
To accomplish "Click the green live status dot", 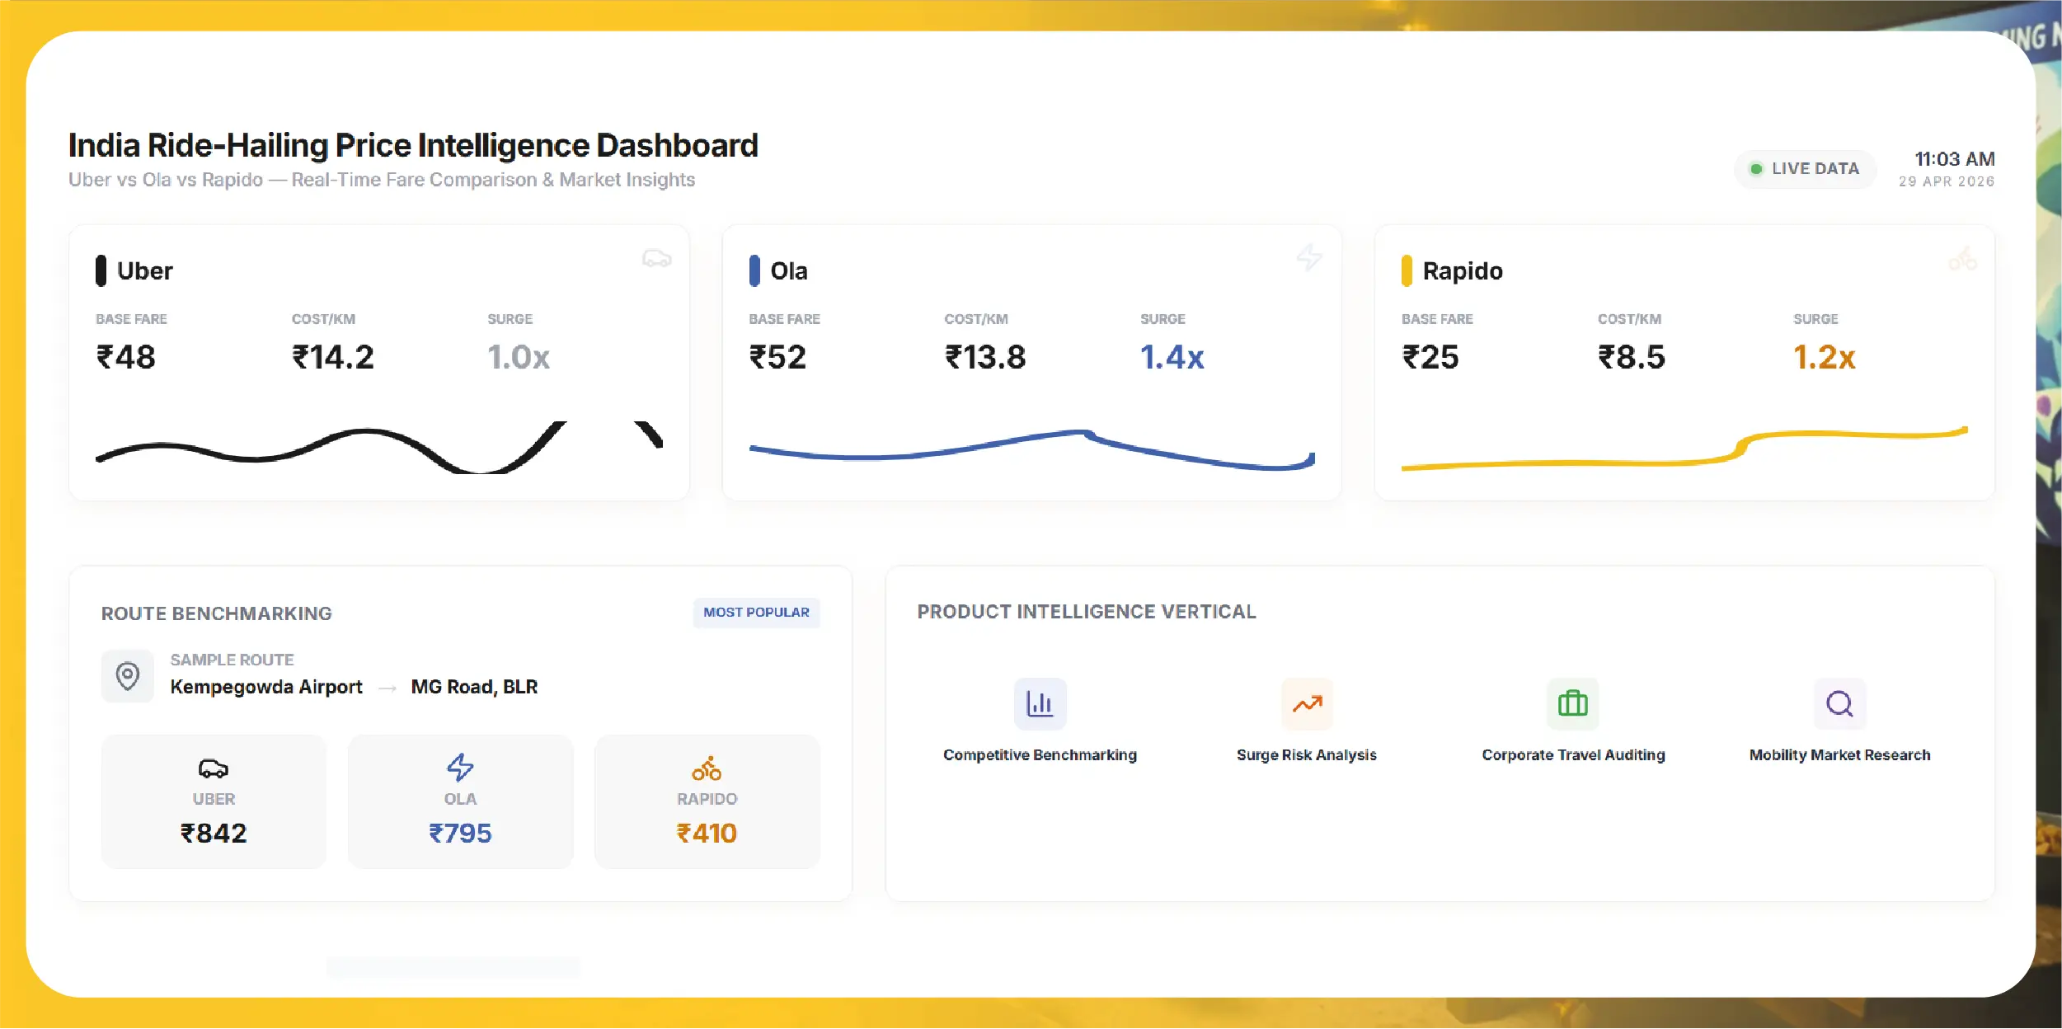I will point(1757,169).
